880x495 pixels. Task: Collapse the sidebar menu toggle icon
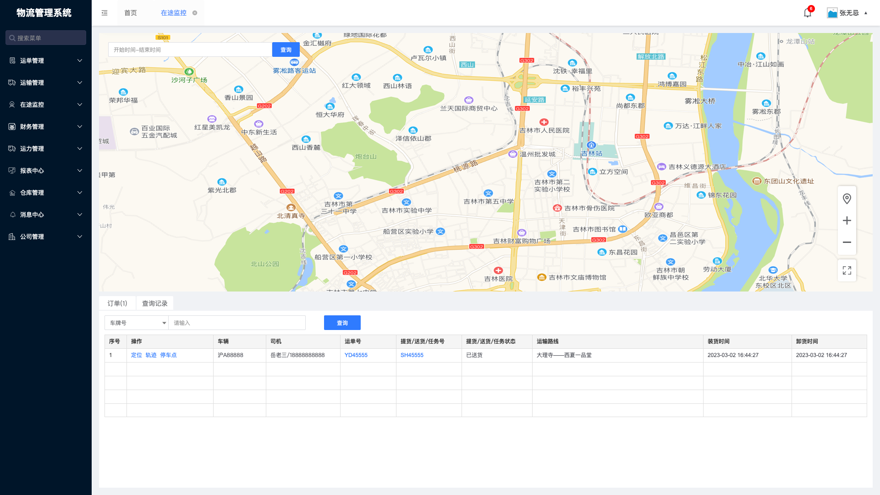(104, 13)
